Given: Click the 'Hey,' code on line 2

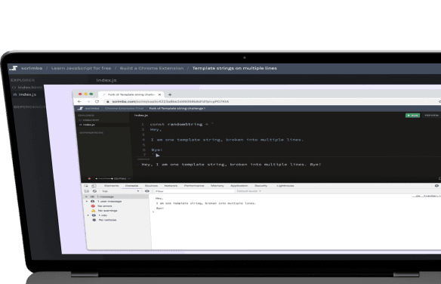Looking at the screenshot, I should 156,129.
